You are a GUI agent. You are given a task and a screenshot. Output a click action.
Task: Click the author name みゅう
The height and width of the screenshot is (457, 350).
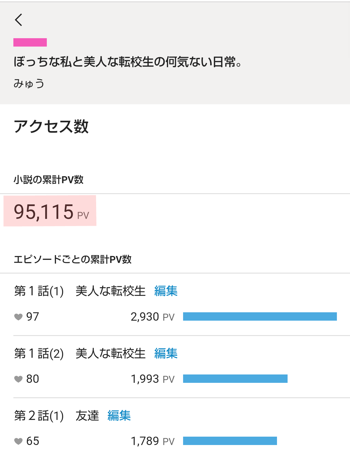tap(29, 84)
